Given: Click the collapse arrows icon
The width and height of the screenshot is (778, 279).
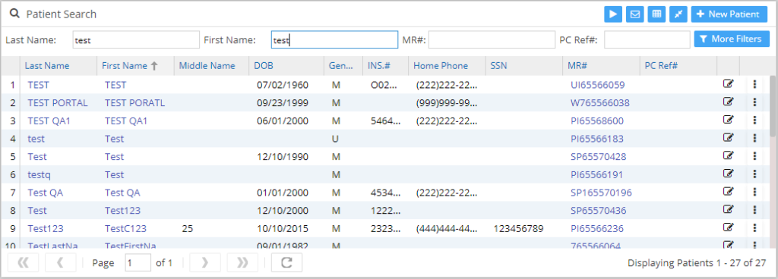Looking at the screenshot, I should 678,14.
